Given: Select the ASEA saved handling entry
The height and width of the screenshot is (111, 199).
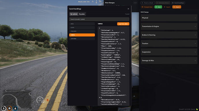Looking at the screenshot, I should click(82, 24).
